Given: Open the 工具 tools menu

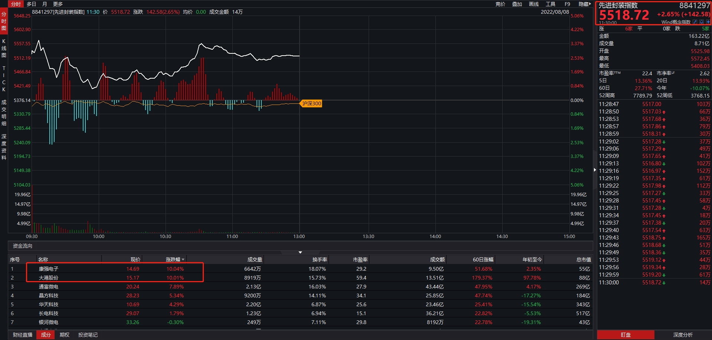Looking at the screenshot, I should pyautogui.click(x=550, y=4).
